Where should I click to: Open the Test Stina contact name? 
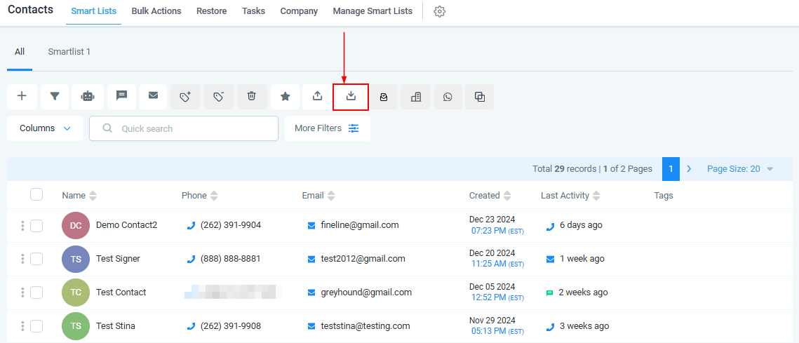116,325
